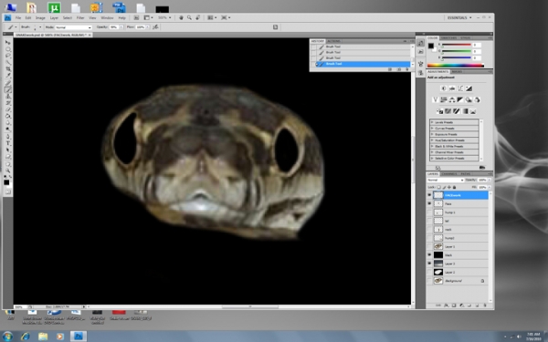
Task: Click the layer style fx icon
Action: [446, 306]
